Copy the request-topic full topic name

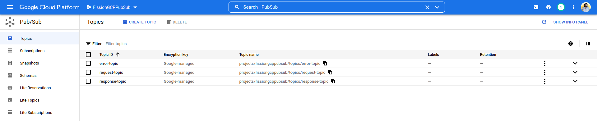click(x=330, y=72)
